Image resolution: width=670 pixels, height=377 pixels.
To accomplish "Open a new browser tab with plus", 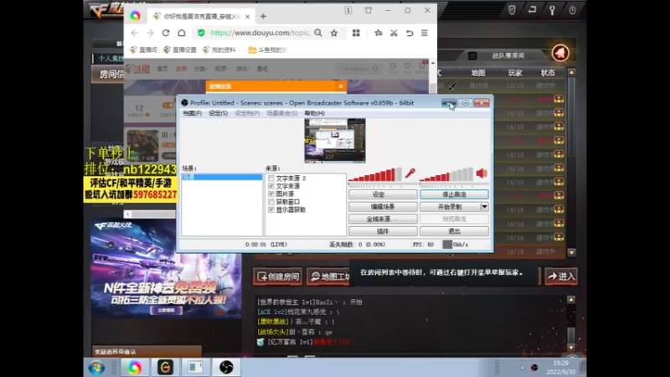I will click(x=263, y=17).
